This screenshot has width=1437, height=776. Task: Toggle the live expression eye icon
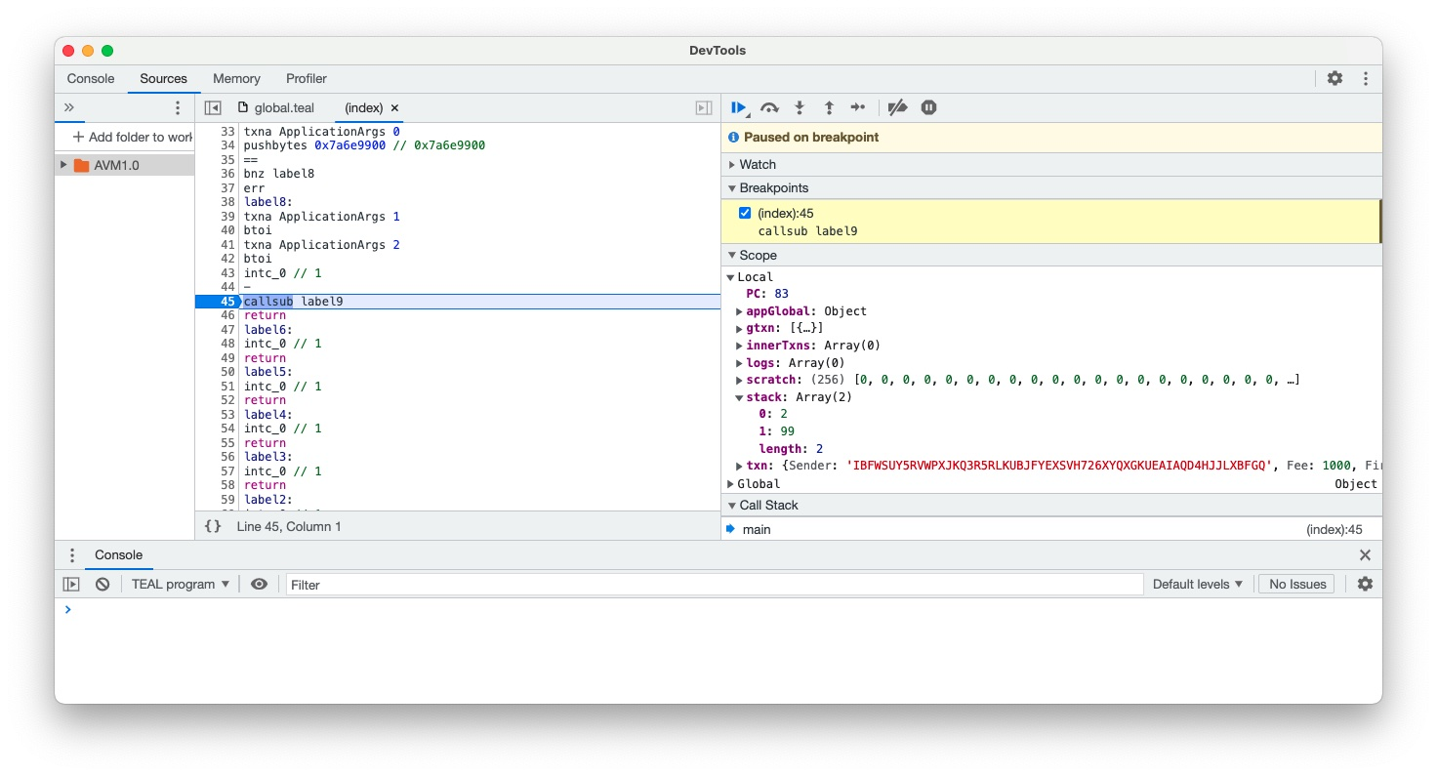coord(259,584)
